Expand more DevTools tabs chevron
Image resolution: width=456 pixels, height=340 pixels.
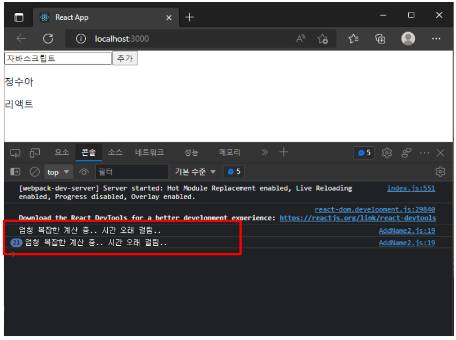264,152
